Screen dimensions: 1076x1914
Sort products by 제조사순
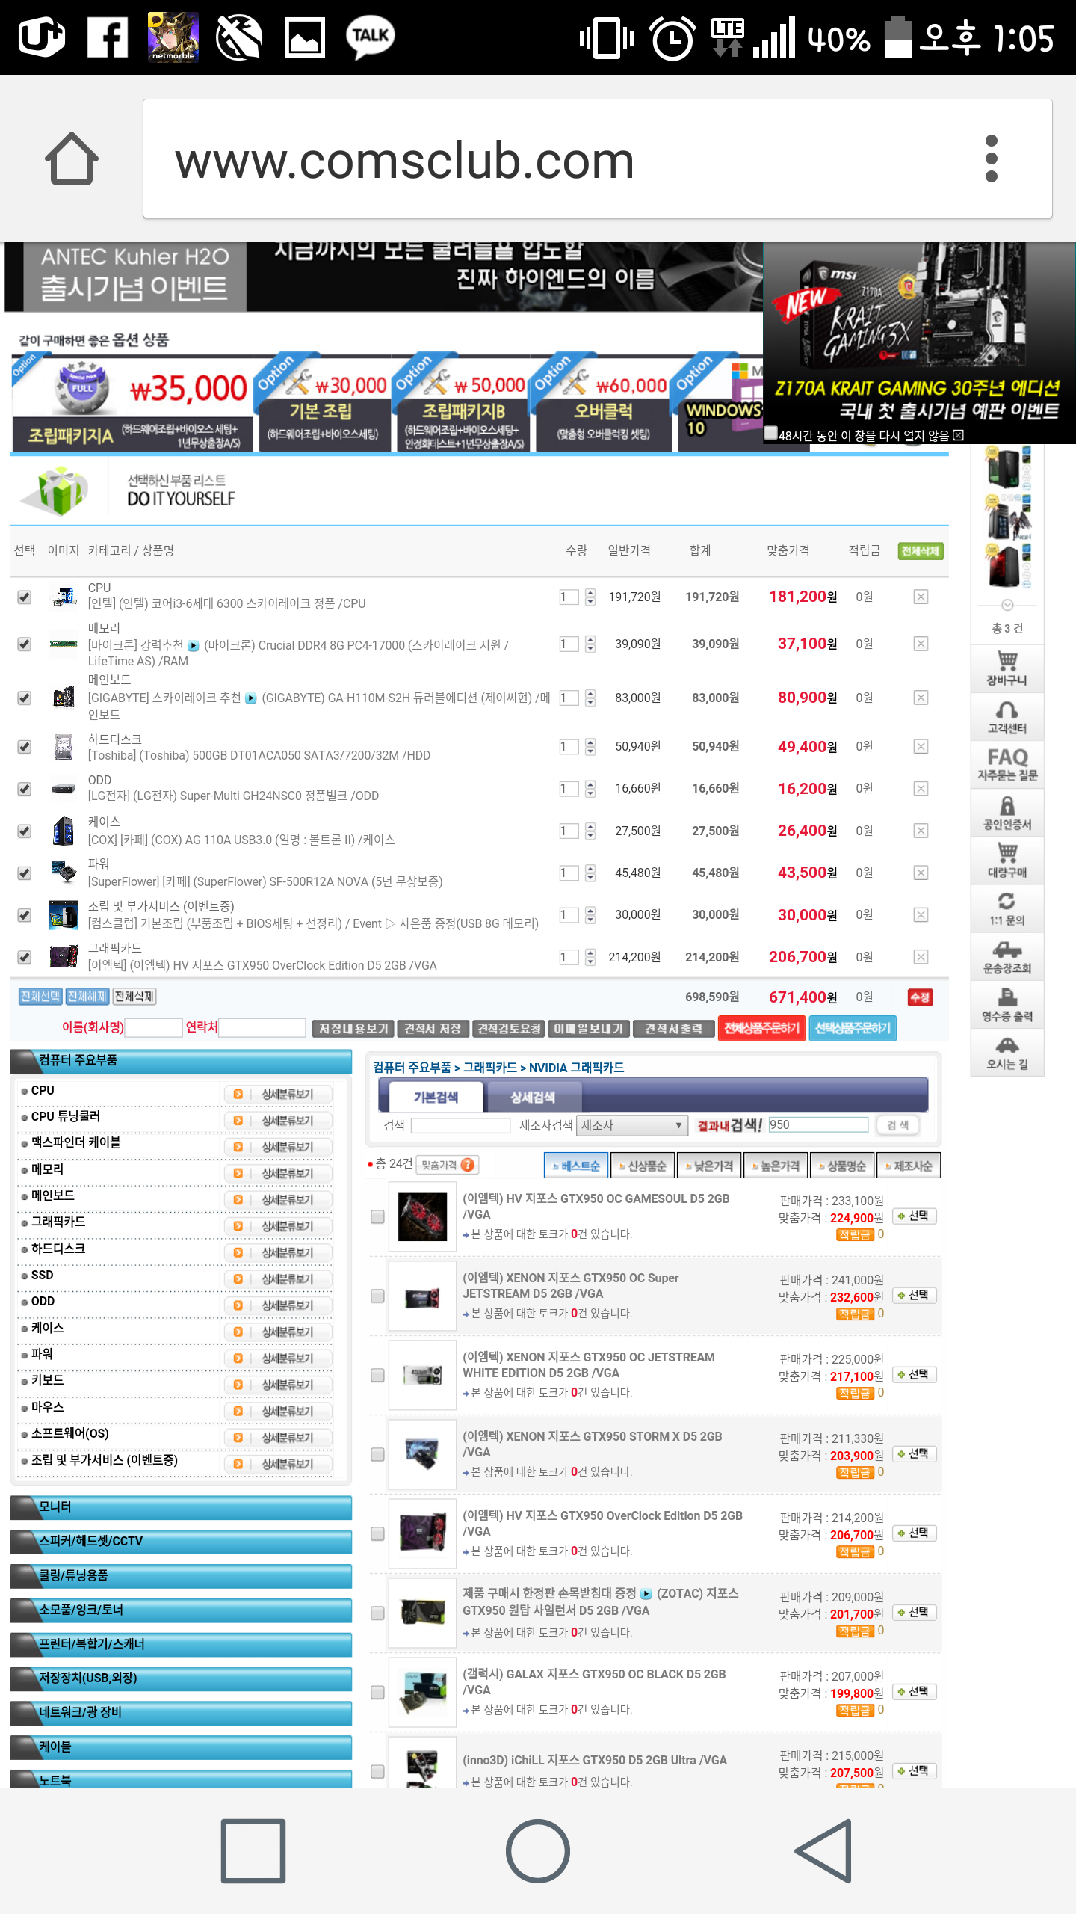pos(909,1166)
